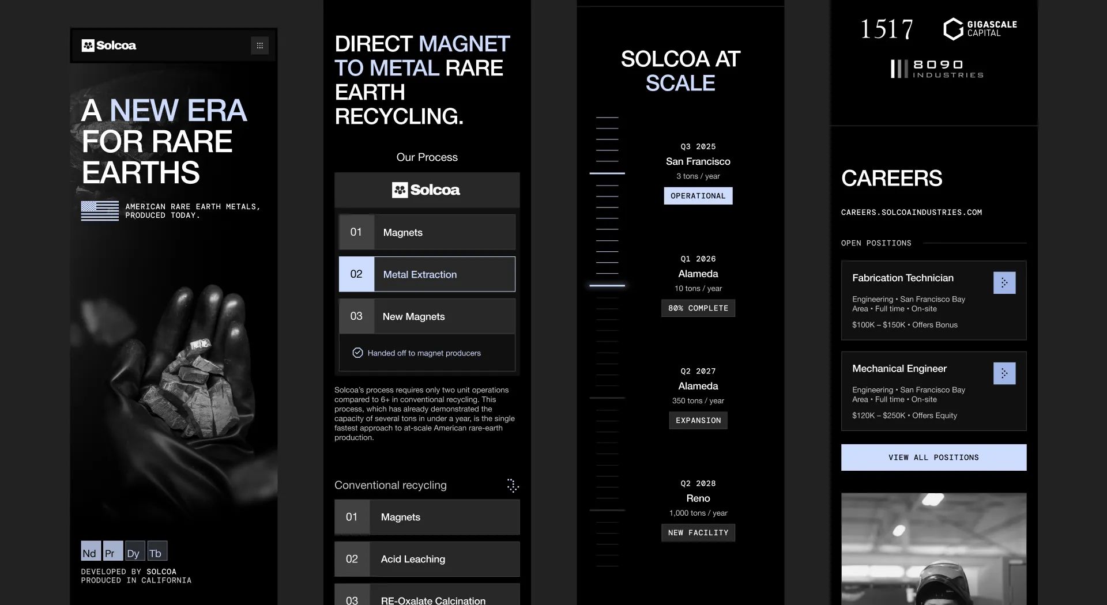
Task: Click the American flag icon
Action: pos(100,211)
